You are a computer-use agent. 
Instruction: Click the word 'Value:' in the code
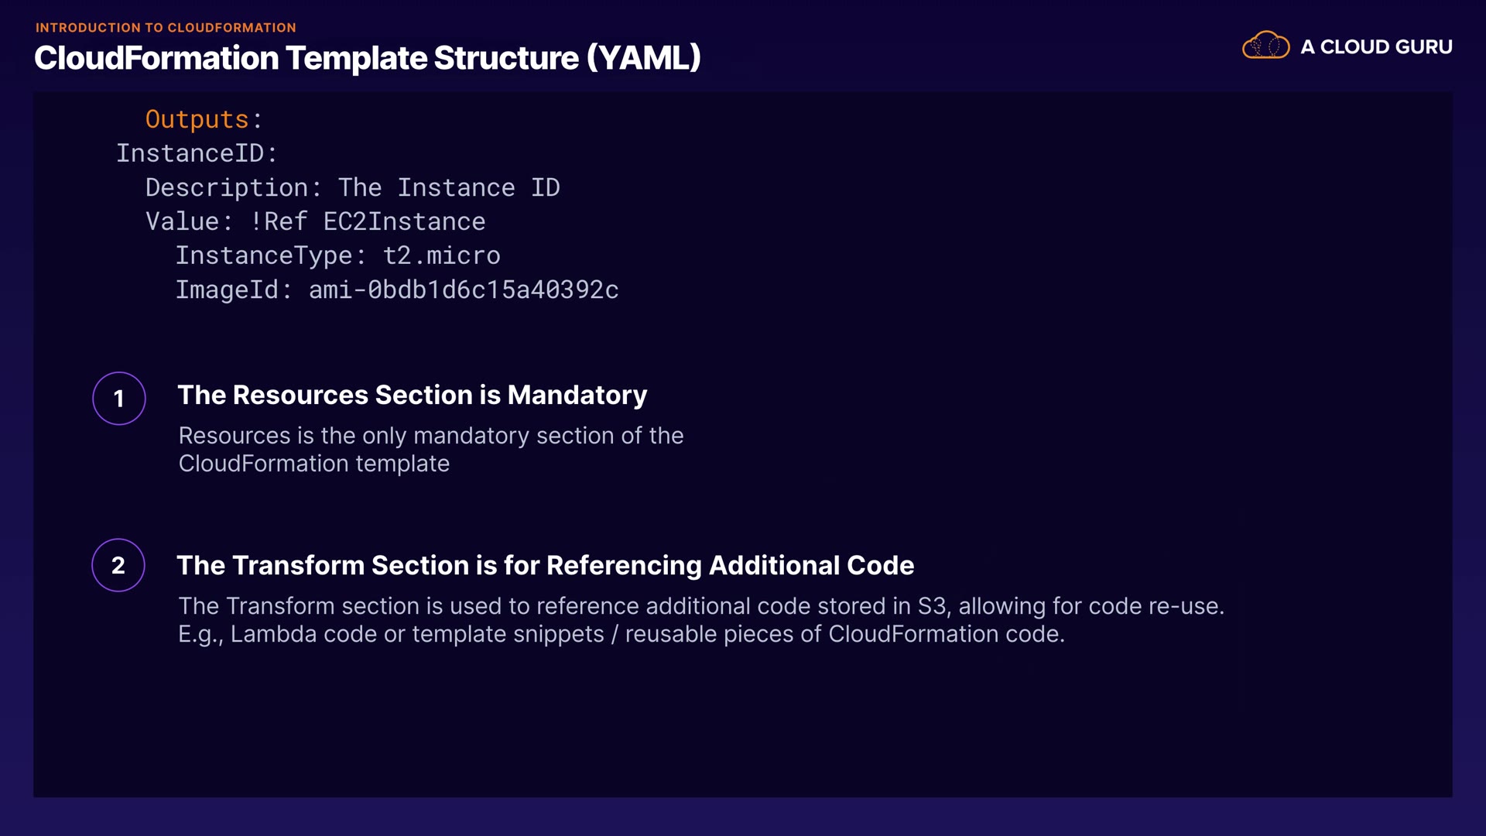(189, 221)
